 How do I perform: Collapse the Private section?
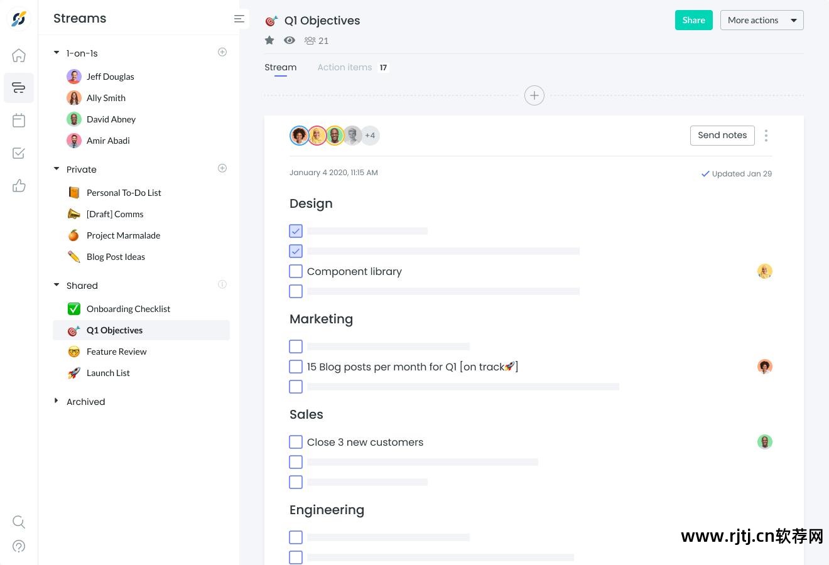tap(57, 169)
